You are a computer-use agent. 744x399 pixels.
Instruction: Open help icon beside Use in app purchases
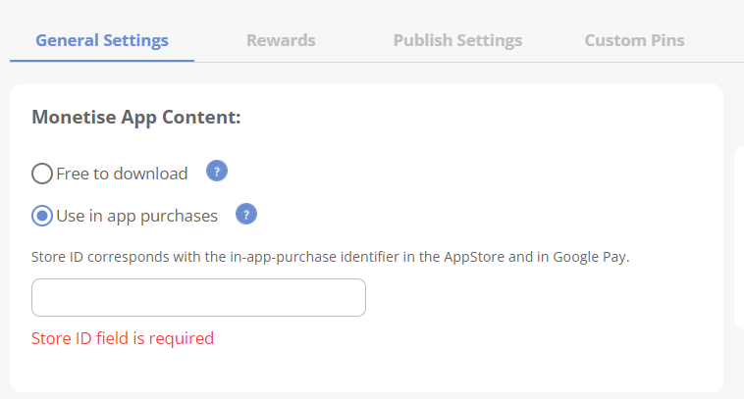coord(246,214)
